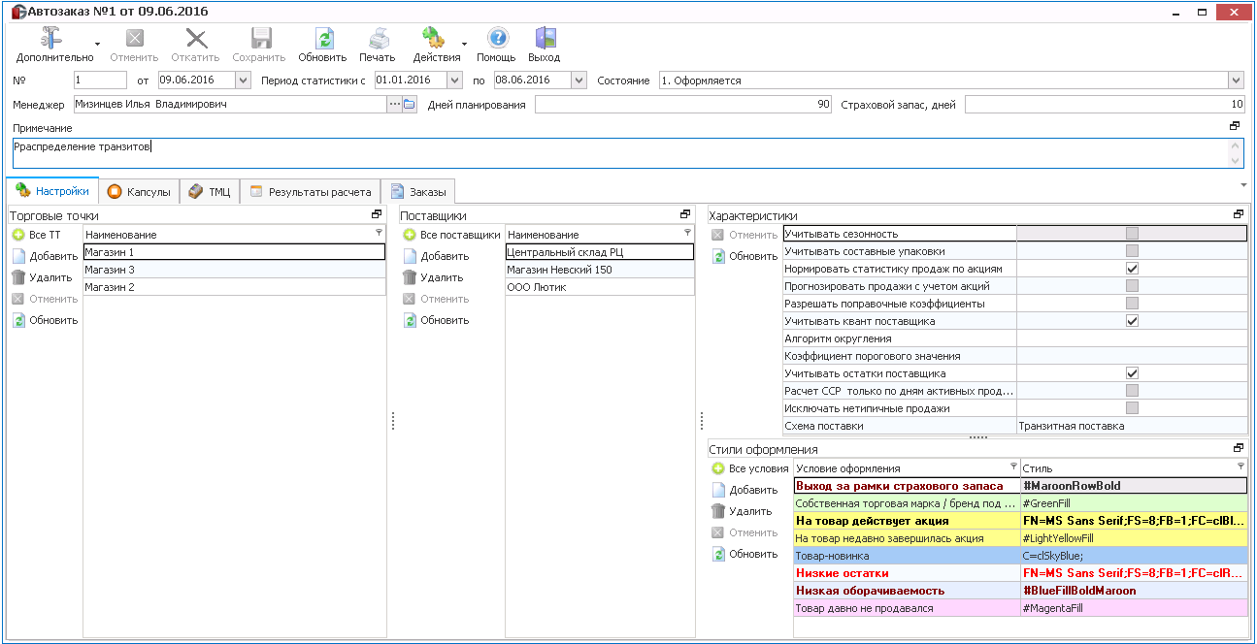Uncheck Учитывать остатки поставщика
Image resolution: width=1257 pixels, height=644 pixels.
[x=1132, y=373]
